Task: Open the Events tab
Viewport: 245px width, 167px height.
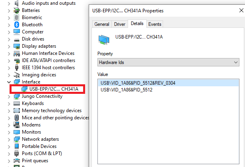Action: [x=155, y=24]
